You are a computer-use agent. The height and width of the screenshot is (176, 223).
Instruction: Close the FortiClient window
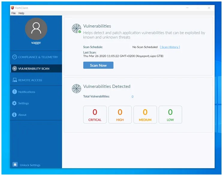point(209,8)
